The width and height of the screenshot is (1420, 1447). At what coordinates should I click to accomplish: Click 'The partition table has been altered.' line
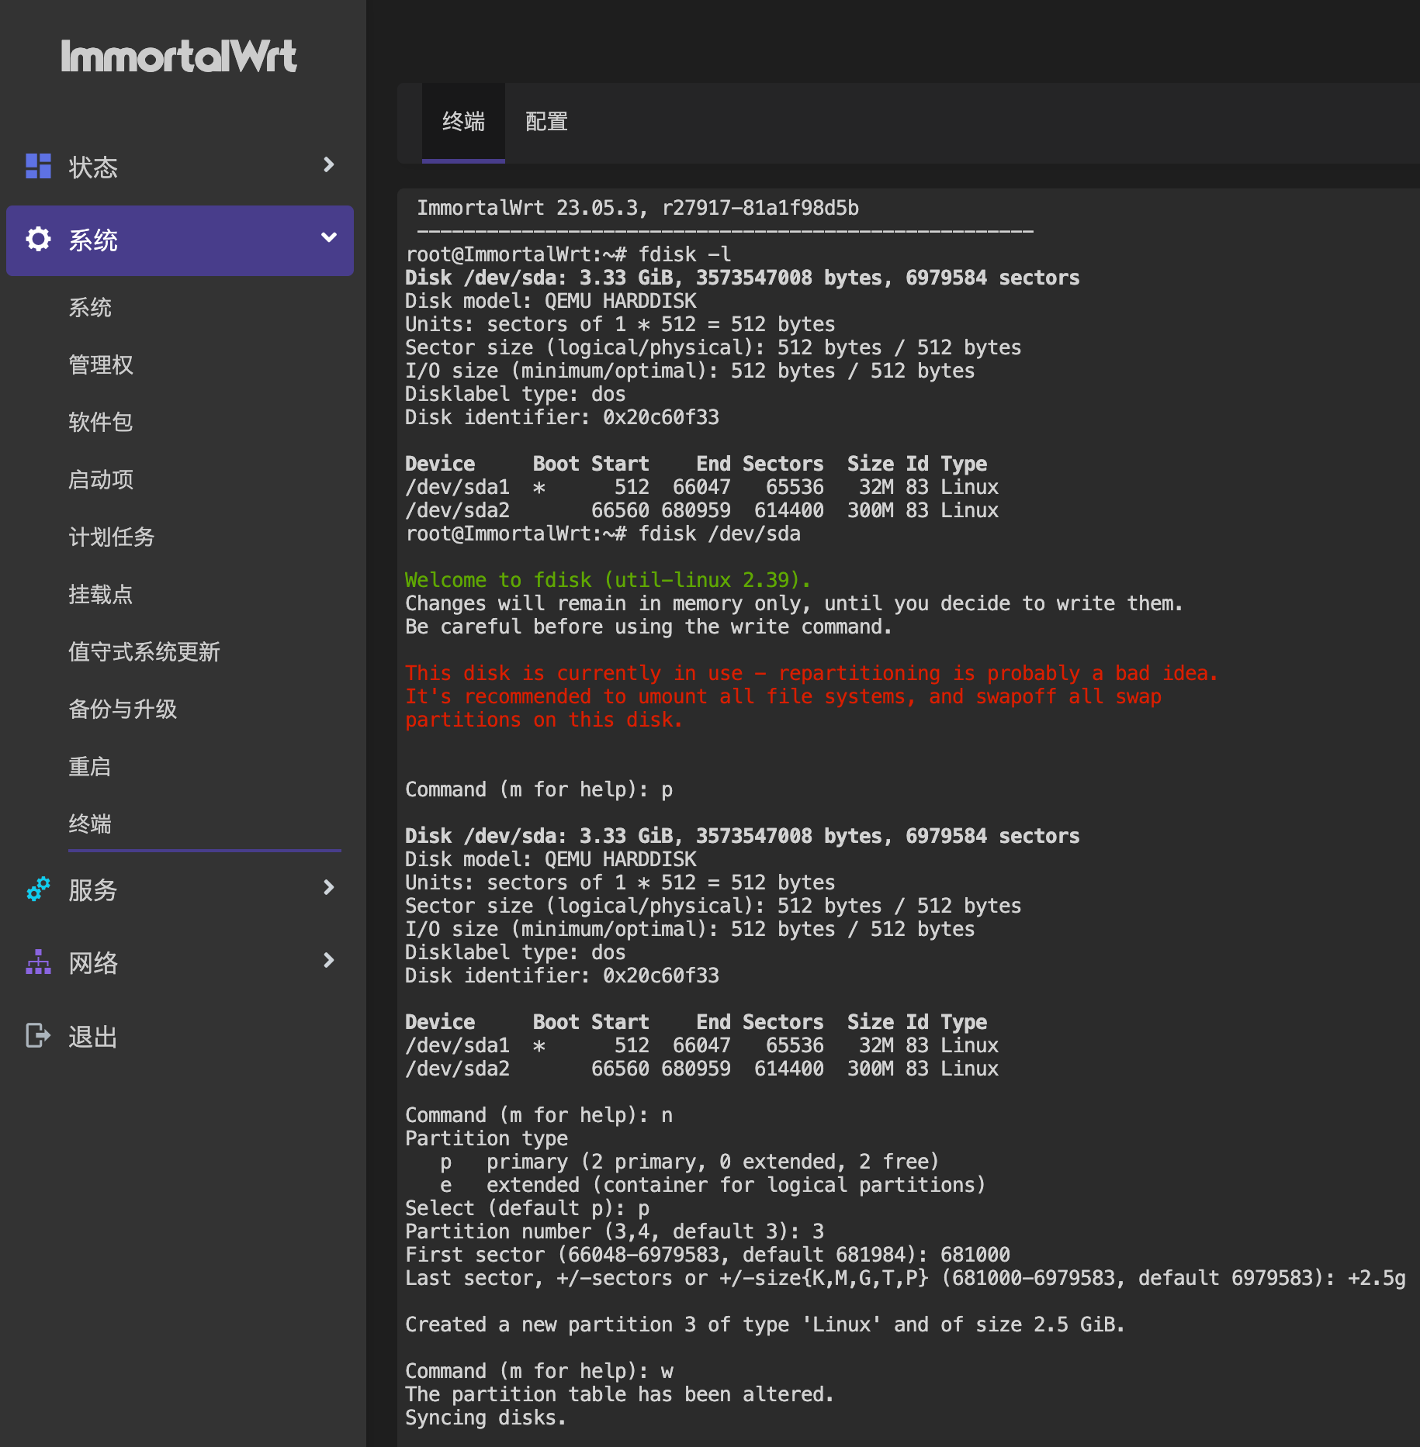[x=619, y=1394]
